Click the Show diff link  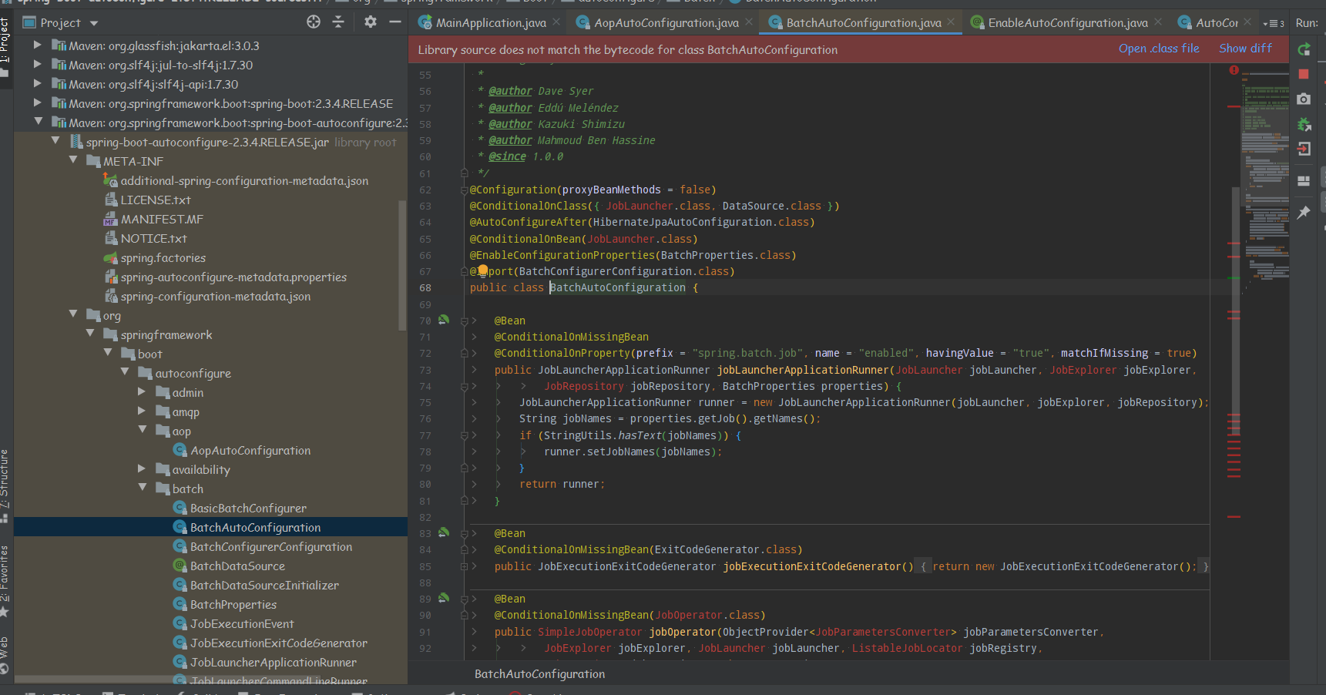tap(1245, 49)
